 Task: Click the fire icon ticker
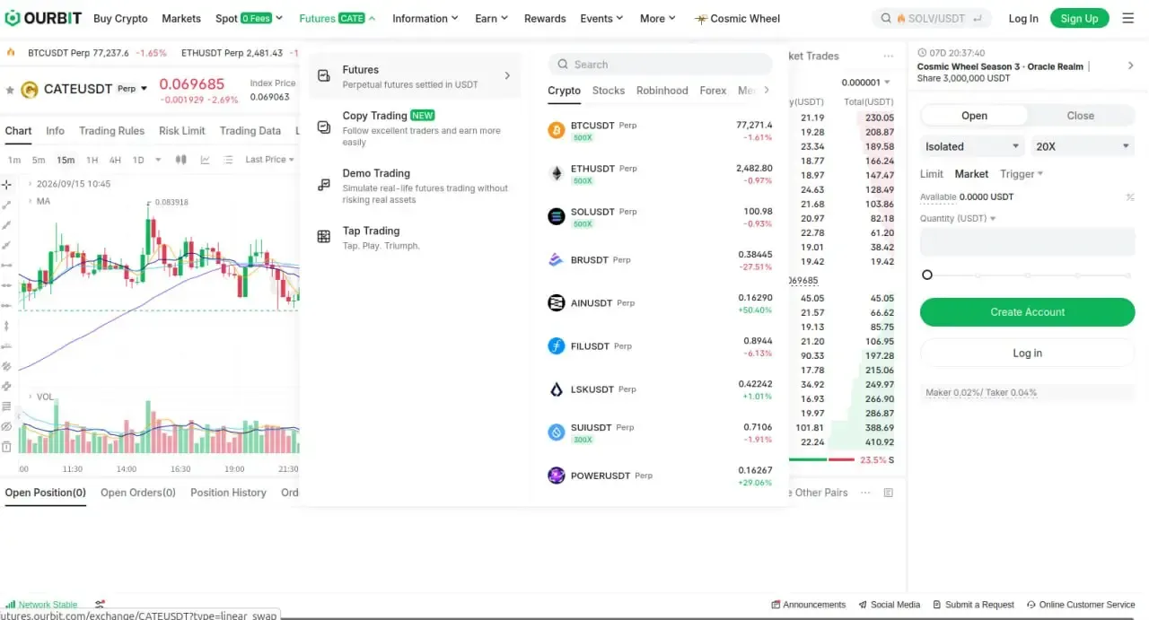pos(11,53)
